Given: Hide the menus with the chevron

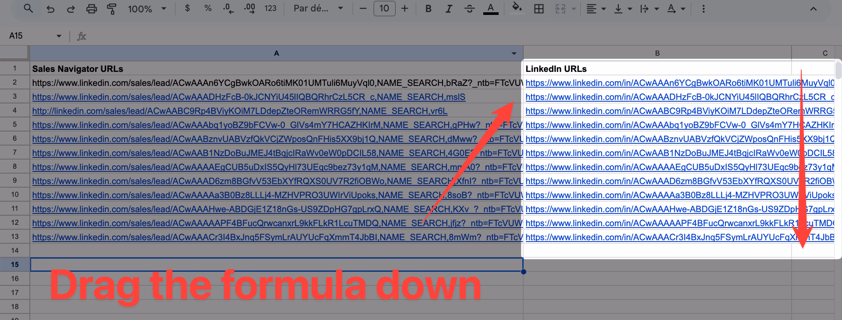Looking at the screenshot, I should pyautogui.click(x=813, y=9).
